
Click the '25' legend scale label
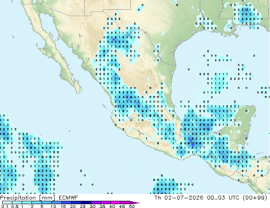[83, 206]
